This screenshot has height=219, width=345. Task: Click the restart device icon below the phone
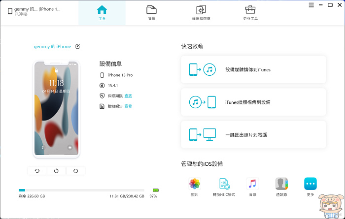pyautogui.click(x=75, y=171)
